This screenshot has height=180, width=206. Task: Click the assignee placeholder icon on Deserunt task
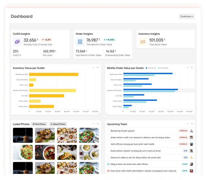tap(191, 157)
